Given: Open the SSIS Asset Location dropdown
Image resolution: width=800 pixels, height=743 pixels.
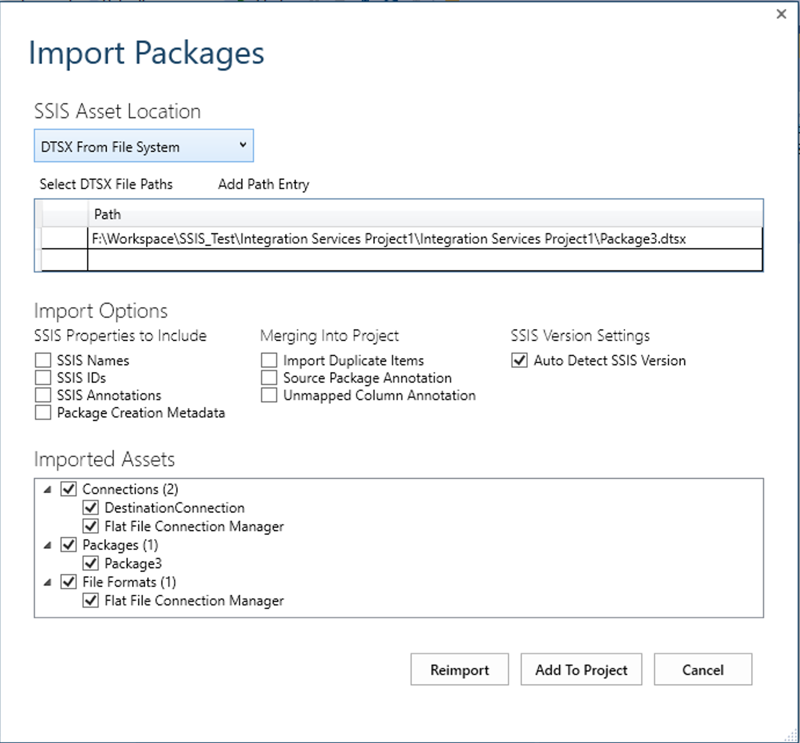Looking at the screenshot, I should coord(144,146).
